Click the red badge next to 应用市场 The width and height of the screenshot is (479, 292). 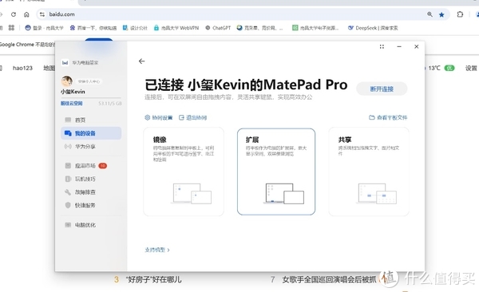pyautogui.click(x=103, y=166)
